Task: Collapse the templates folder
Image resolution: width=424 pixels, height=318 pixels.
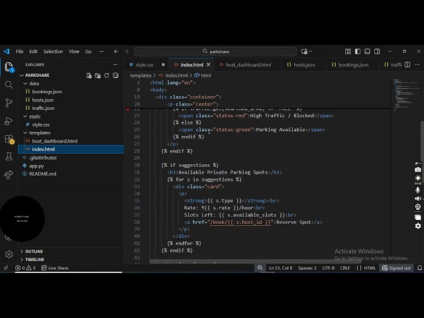Action: [25, 132]
